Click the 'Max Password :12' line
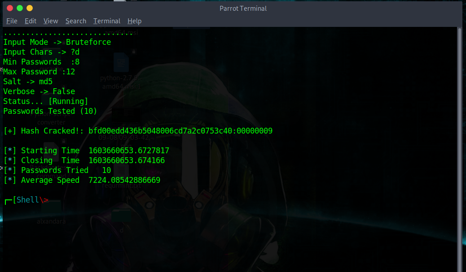Viewport: 466px width, 272px height. pyautogui.click(x=39, y=72)
